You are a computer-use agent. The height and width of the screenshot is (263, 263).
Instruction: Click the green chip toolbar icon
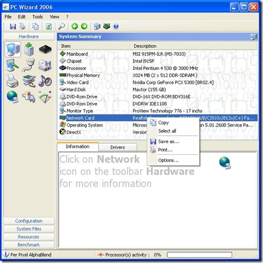pos(107,26)
